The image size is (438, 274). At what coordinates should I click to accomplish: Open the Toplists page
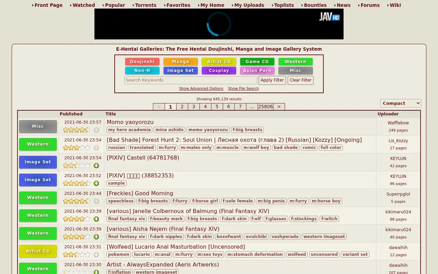284,5
